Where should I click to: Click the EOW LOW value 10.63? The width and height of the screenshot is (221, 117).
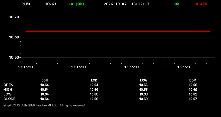[x=144, y=94]
